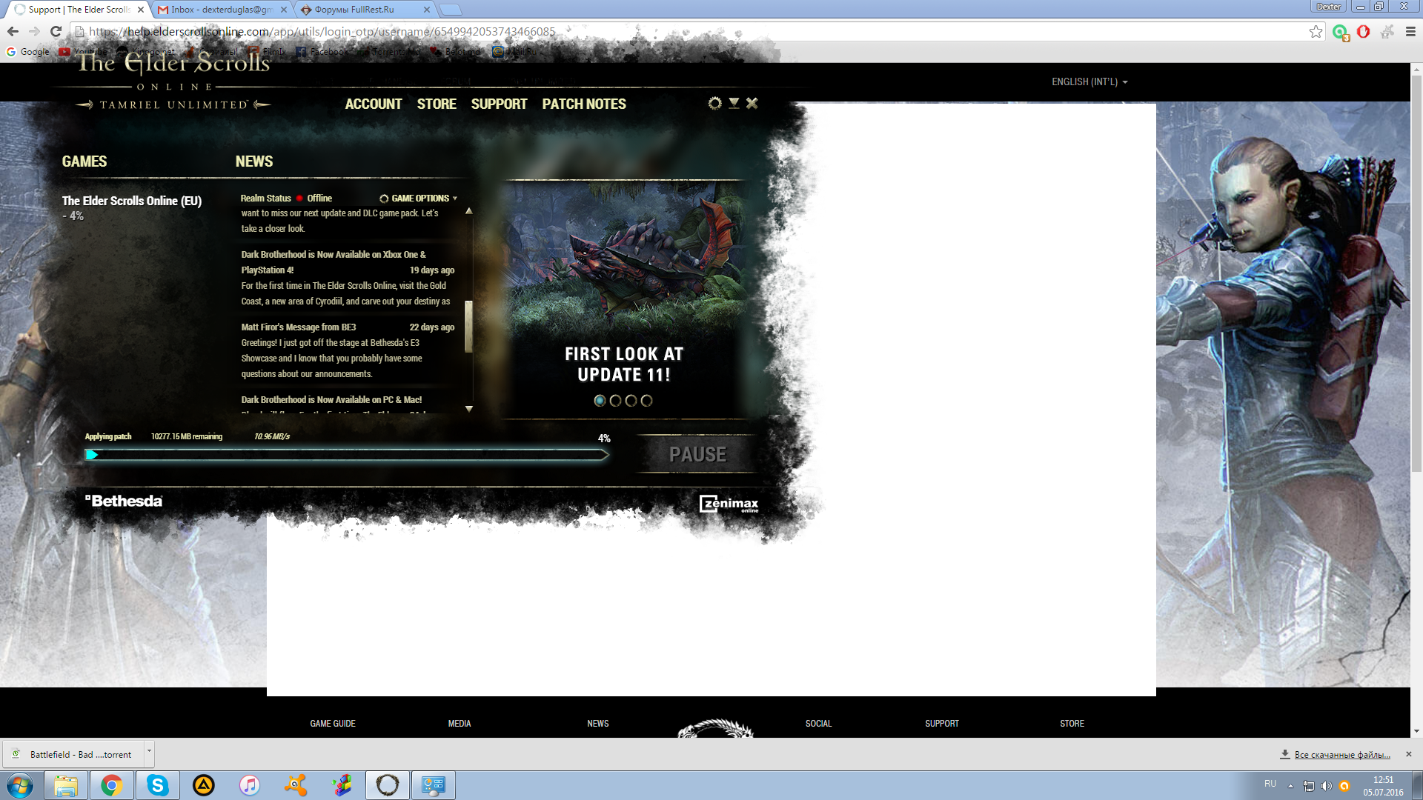Open the gray Avast extension icon
This screenshot has width=1423, height=800.
coord(1387,31)
